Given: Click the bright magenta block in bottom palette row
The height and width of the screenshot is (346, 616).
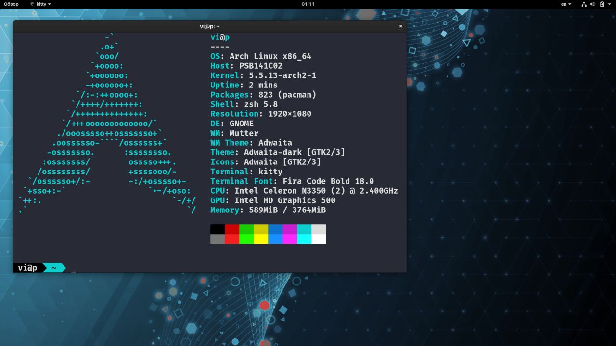Looking at the screenshot, I should [x=290, y=239].
